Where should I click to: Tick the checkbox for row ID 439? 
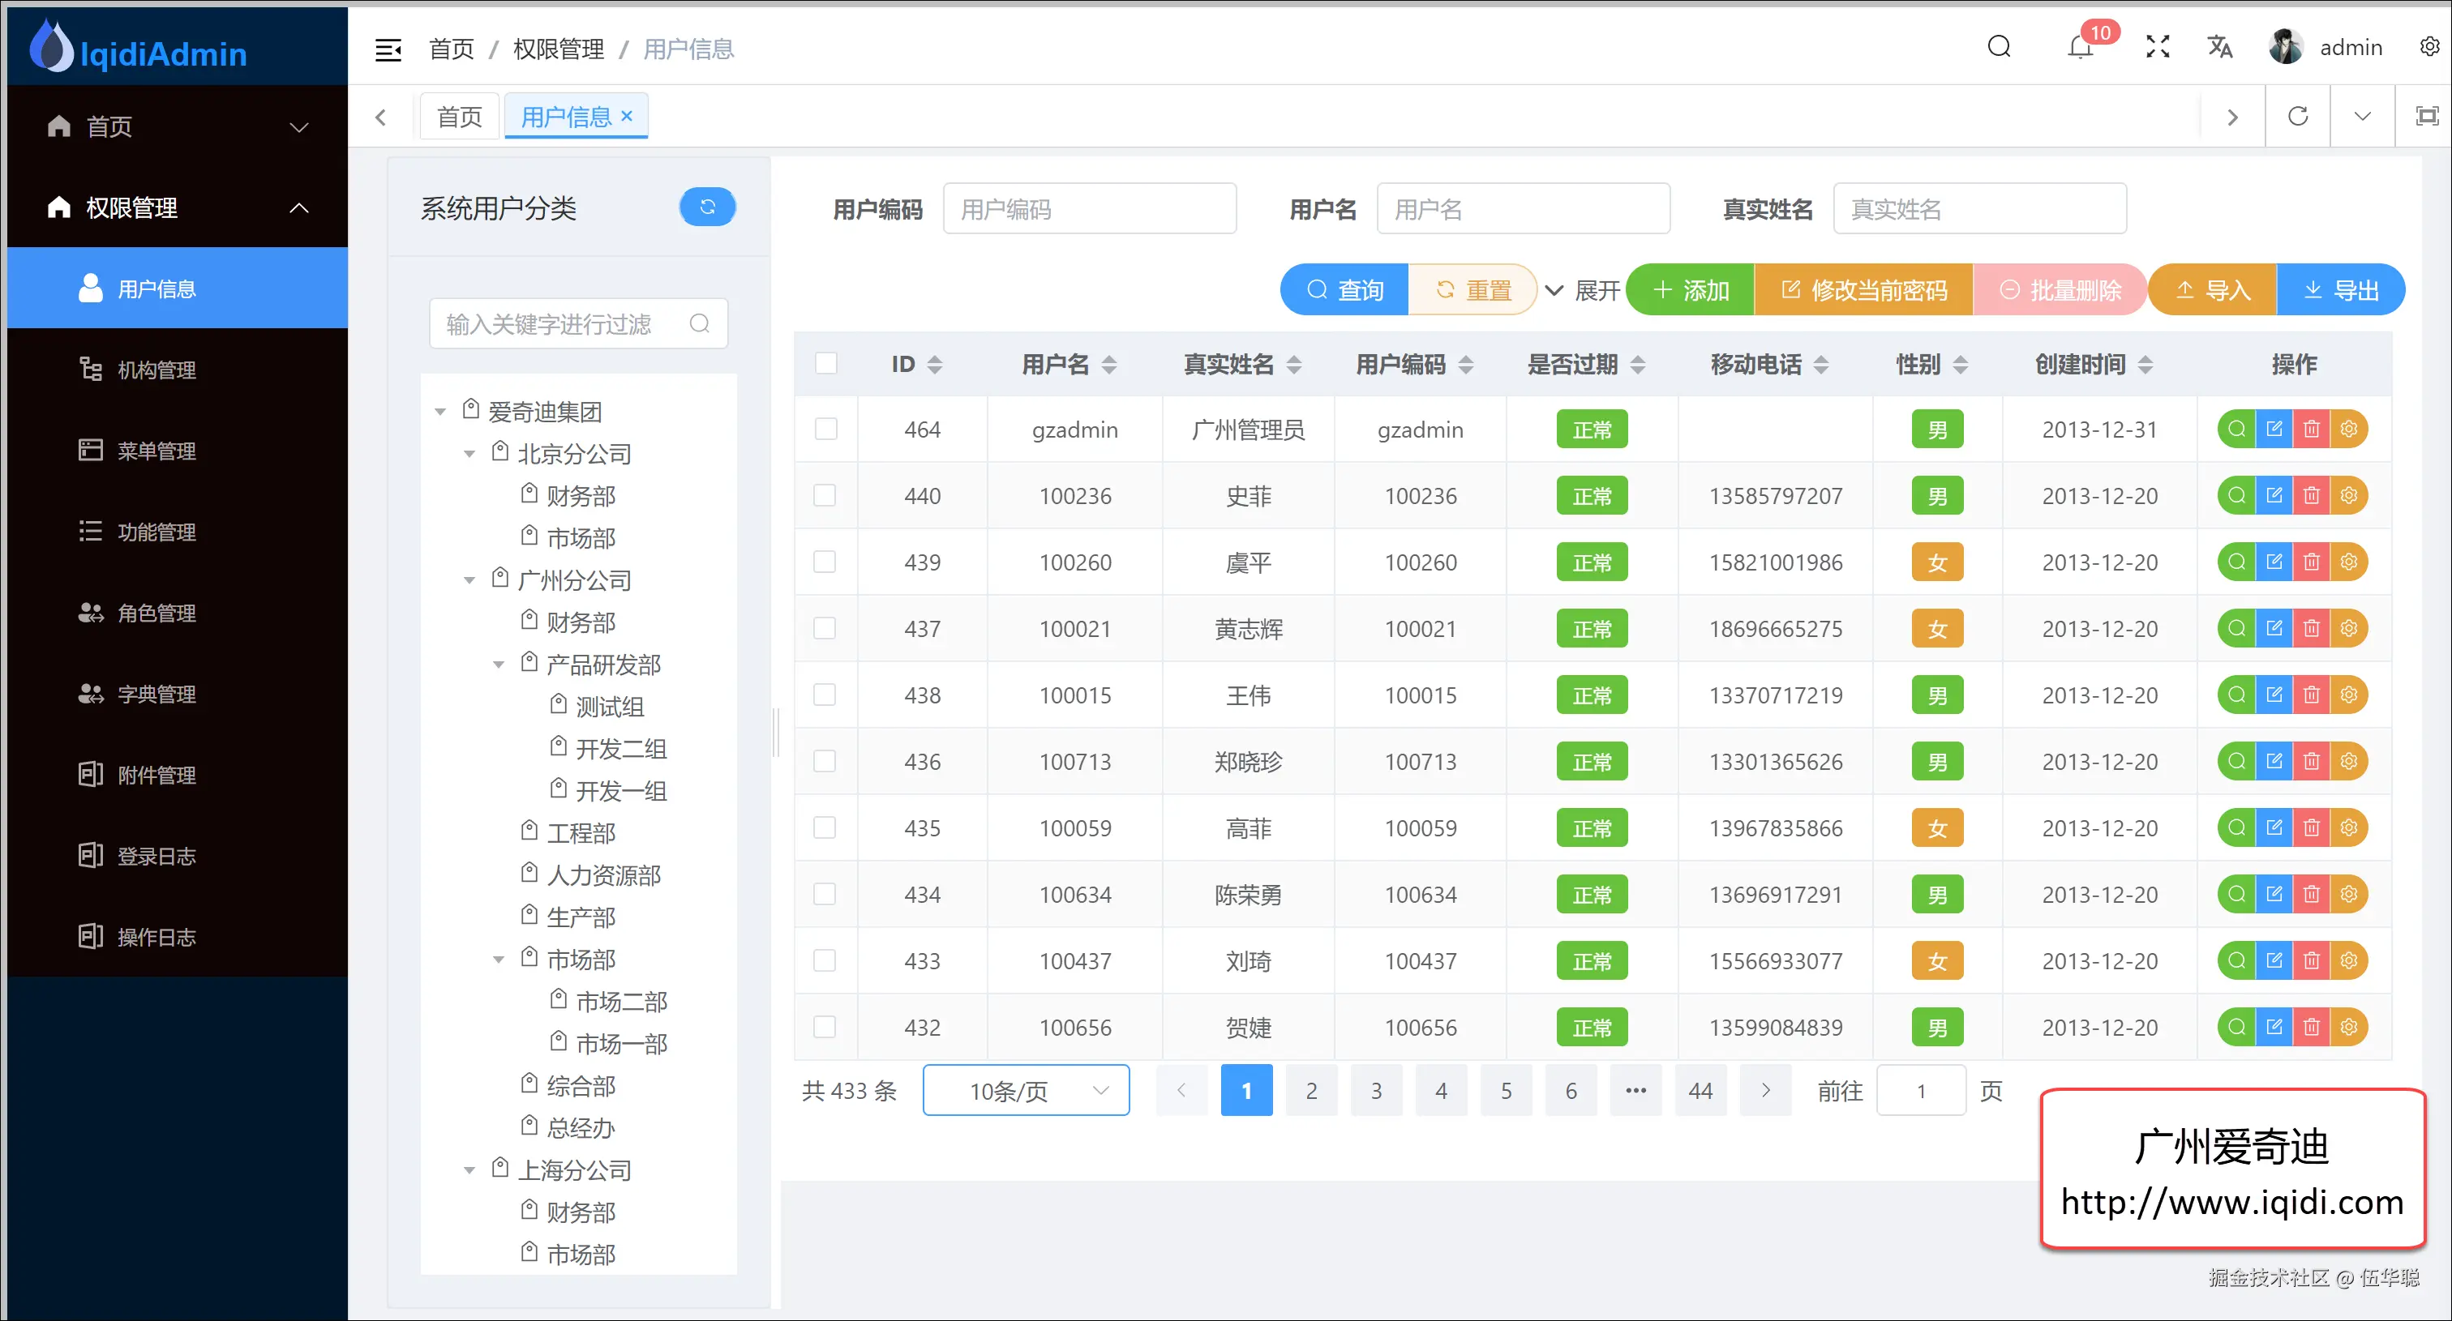(x=825, y=562)
